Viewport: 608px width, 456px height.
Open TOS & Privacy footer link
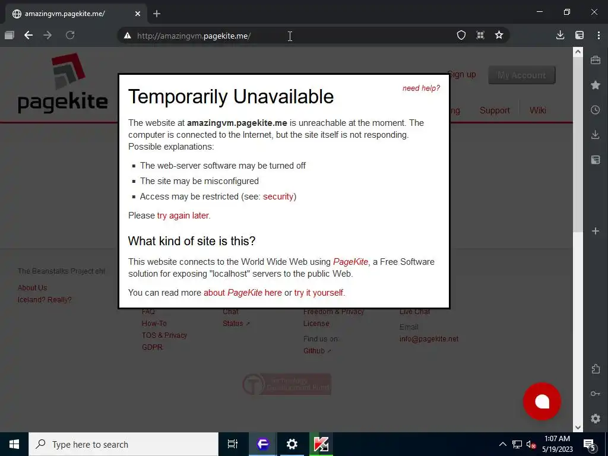(164, 335)
